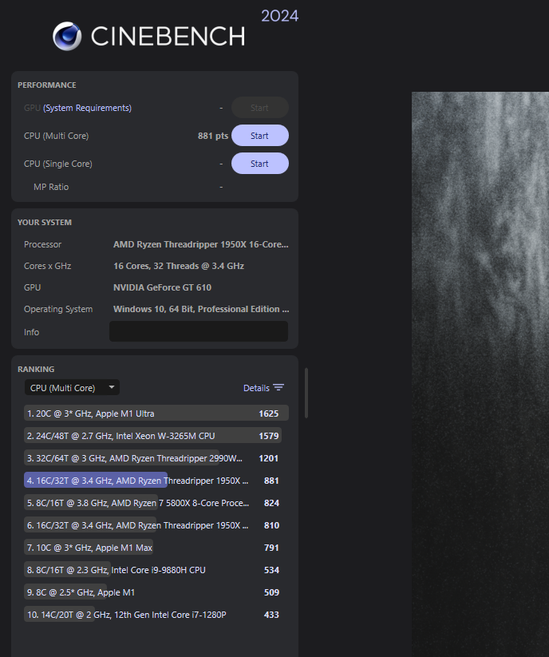Select ranking row 2 Intel Xeon W-3265M

pos(156,436)
